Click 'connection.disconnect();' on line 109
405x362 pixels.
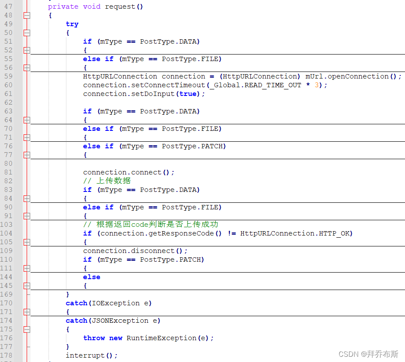point(135,251)
